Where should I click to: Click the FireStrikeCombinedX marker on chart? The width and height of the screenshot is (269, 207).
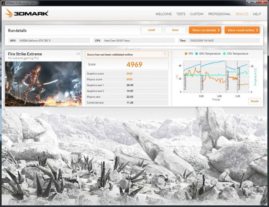(x=239, y=79)
